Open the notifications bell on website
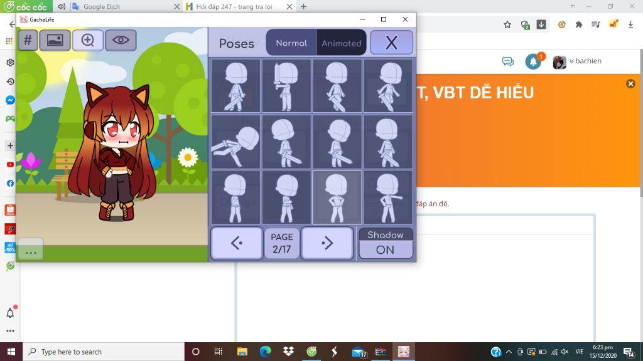Screen dimensions: 643x361 point(534,61)
